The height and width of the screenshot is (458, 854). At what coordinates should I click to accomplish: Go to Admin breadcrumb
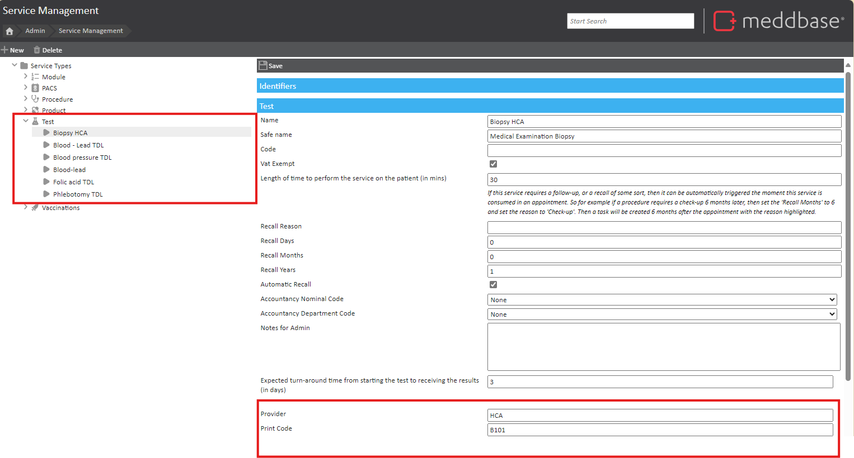click(35, 31)
